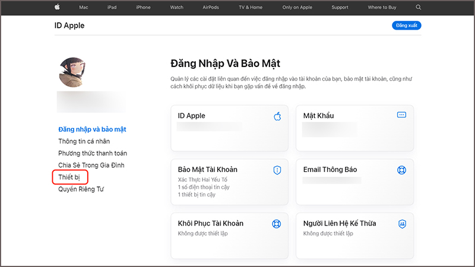This screenshot has height=267, width=475.
Task: Click the password dots icon in Mật Khẩu card
Action: pyautogui.click(x=401, y=115)
